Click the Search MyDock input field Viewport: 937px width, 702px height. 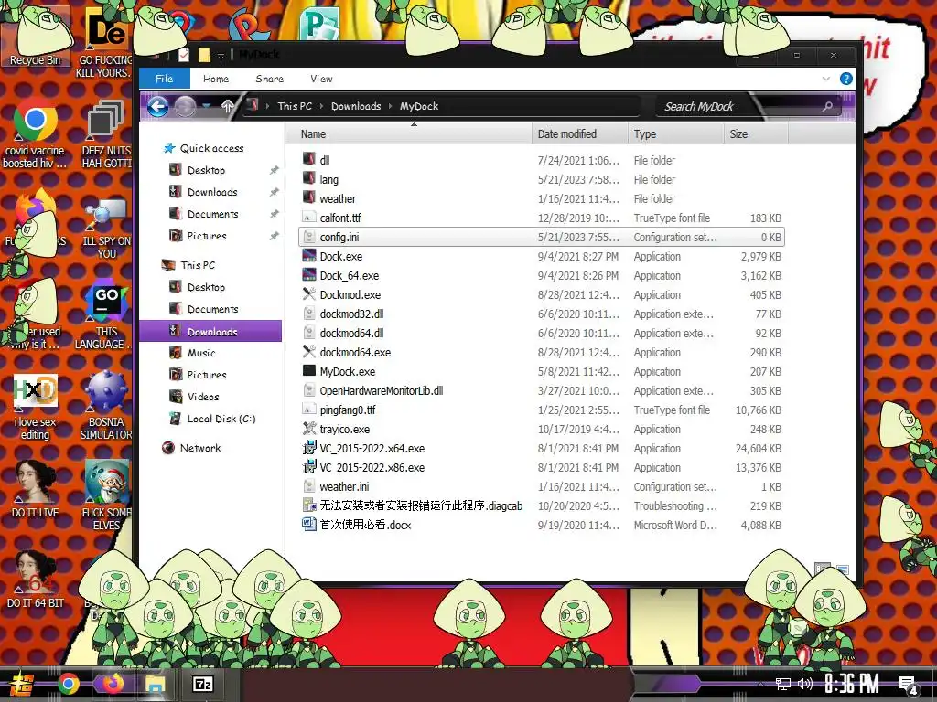738,106
